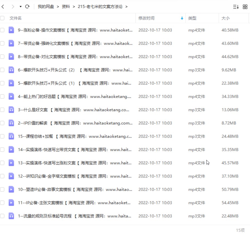Click video icon of 12--讲知识必备-金字塔文案模板
The height and width of the screenshot is (234, 250).
(11, 176)
